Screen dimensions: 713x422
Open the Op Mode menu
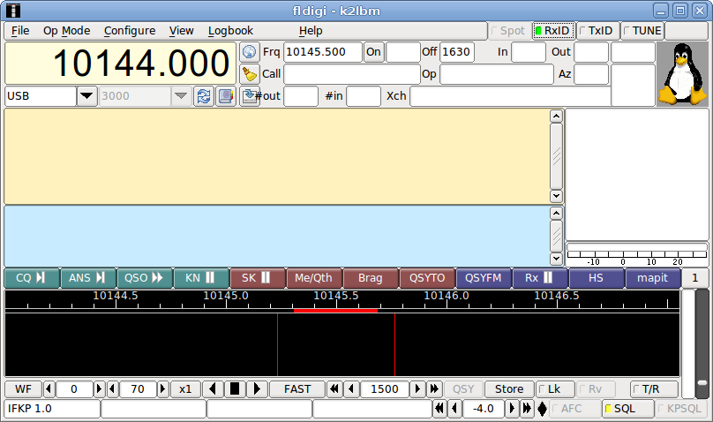point(66,31)
